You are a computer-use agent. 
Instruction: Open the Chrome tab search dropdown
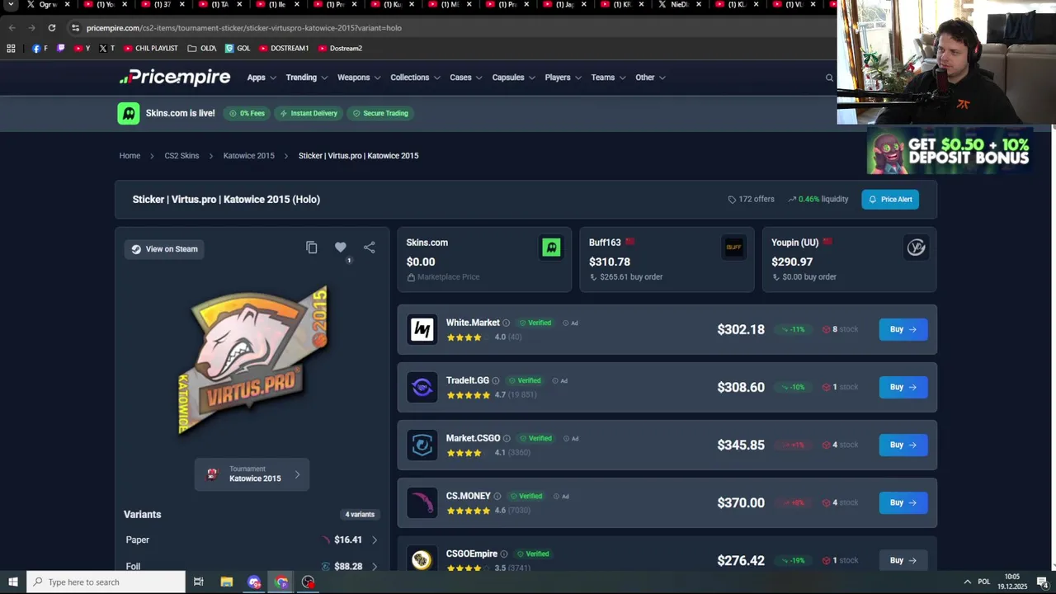[11, 5]
